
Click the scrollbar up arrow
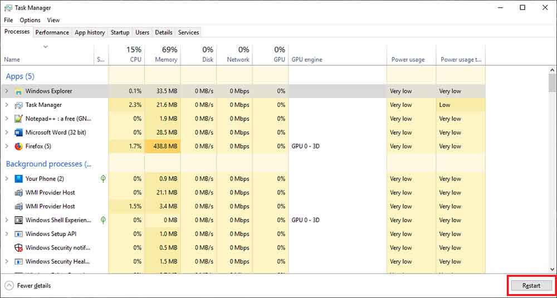(551, 70)
